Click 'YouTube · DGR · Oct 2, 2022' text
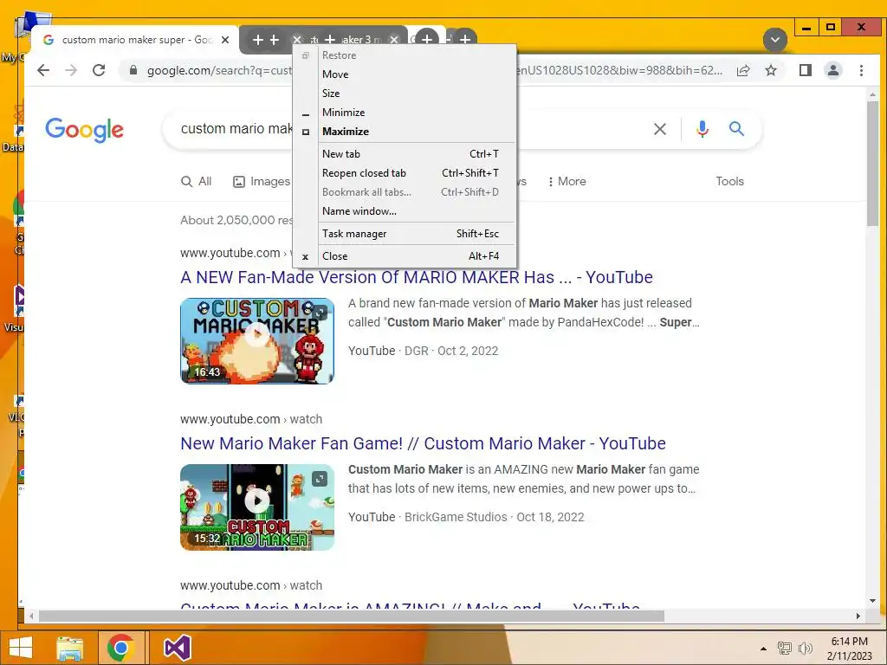The width and height of the screenshot is (887, 665). pos(423,351)
